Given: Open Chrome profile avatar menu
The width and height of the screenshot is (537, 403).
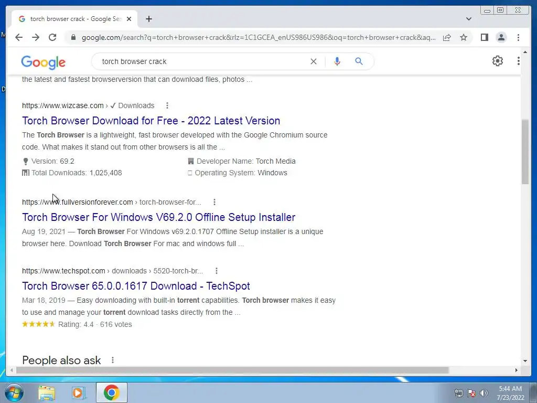Looking at the screenshot, I should pyautogui.click(x=501, y=37).
